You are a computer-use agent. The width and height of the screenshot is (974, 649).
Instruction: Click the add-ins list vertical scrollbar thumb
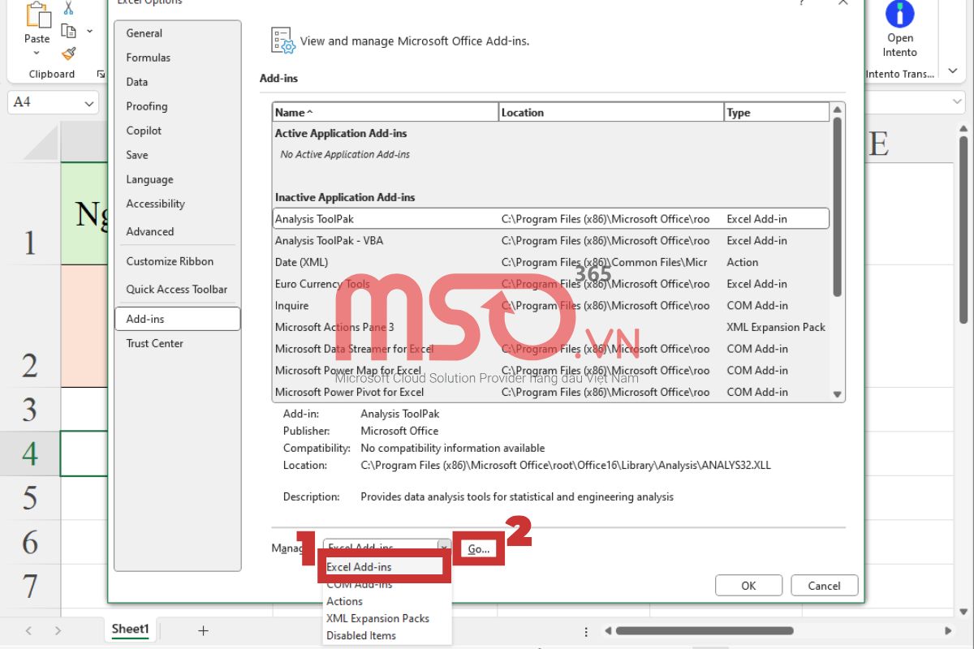[838, 208]
